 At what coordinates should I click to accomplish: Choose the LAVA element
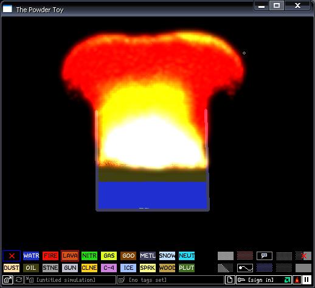point(70,256)
